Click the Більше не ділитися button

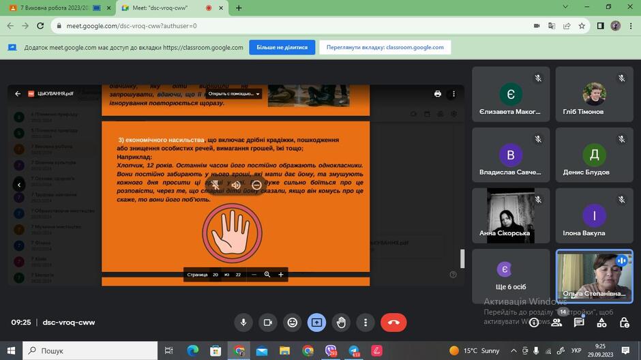coord(282,48)
